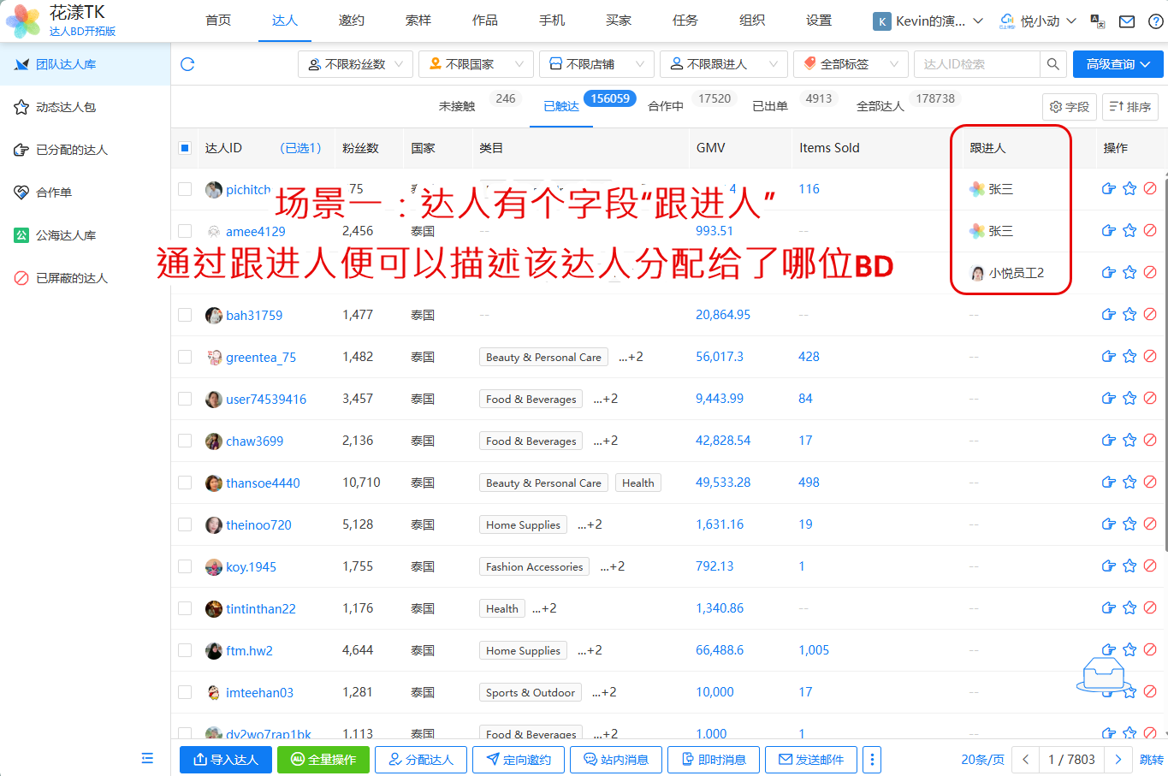This screenshot has width=1168, height=776.
Task: Switch to the 合作中 tab
Action: pyautogui.click(x=666, y=106)
